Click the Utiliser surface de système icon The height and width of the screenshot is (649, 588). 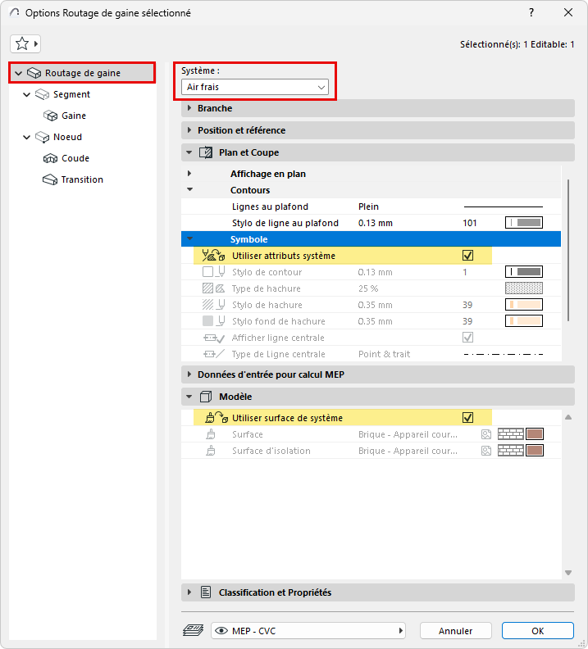click(217, 418)
